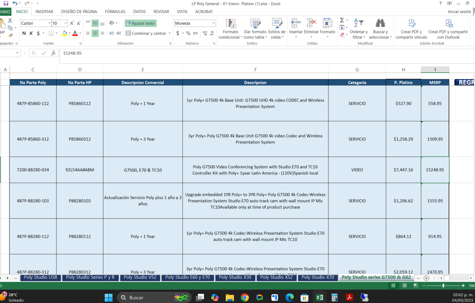Viewport: 475px width, 303px height.
Task: Click the Clear eraser icon
Action: click(x=342, y=35)
